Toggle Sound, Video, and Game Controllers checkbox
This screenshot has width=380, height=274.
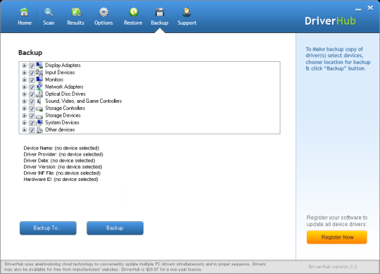(32, 101)
